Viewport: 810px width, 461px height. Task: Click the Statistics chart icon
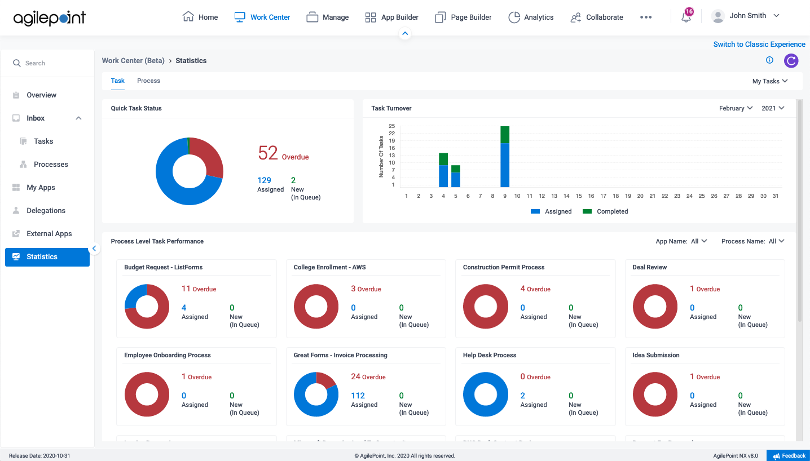[x=16, y=257]
